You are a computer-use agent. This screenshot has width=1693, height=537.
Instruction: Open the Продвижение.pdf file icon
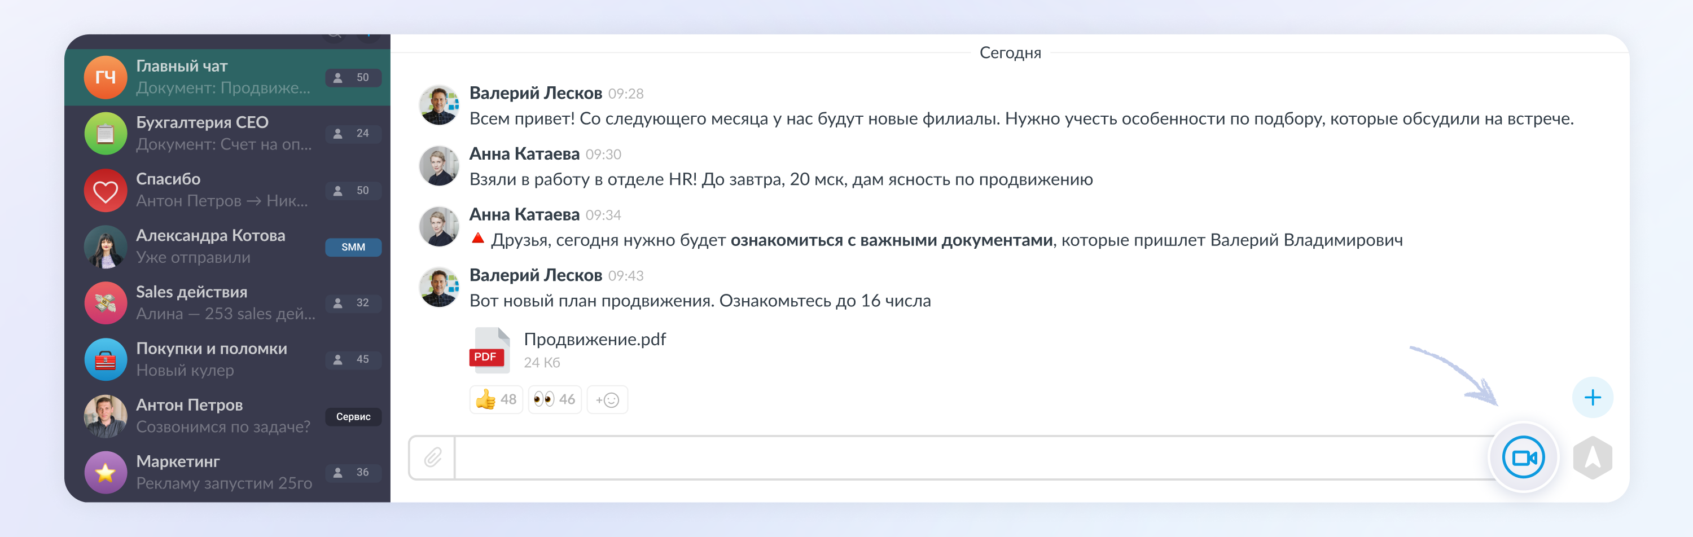pos(489,350)
